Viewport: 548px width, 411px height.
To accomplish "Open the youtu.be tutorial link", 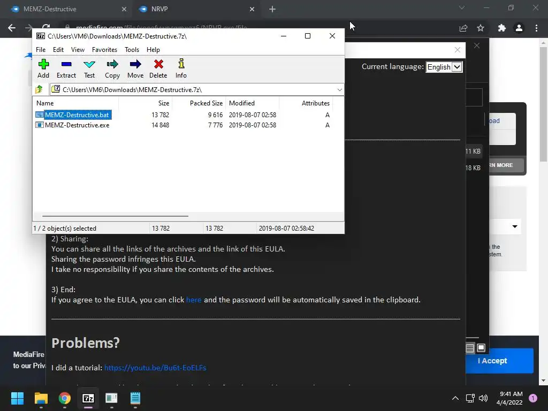I will click(x=155, y=368).
